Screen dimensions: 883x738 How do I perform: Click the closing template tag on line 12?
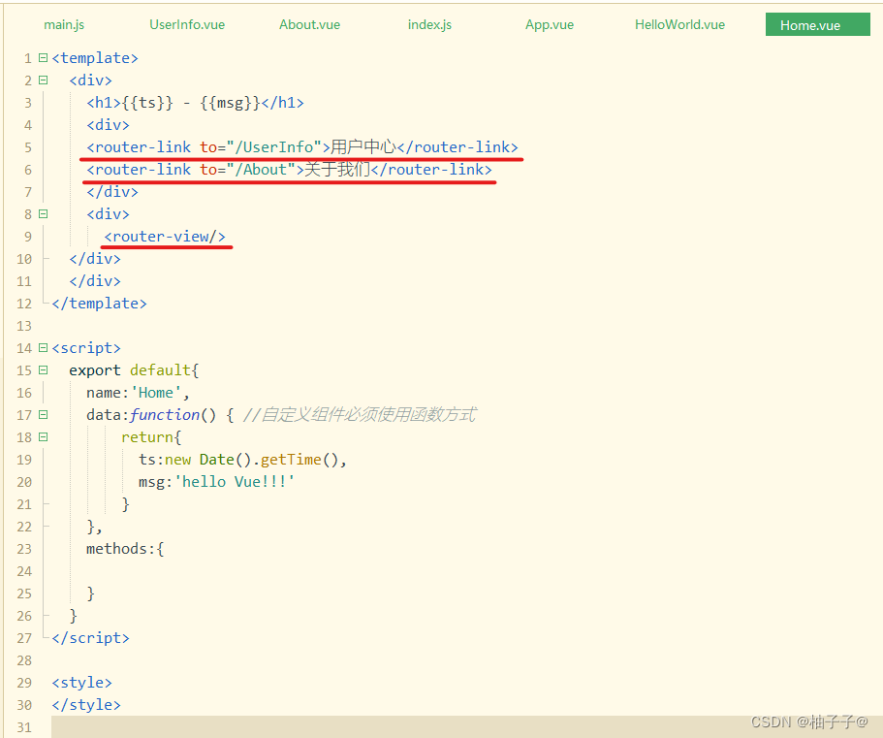point(99,304)
